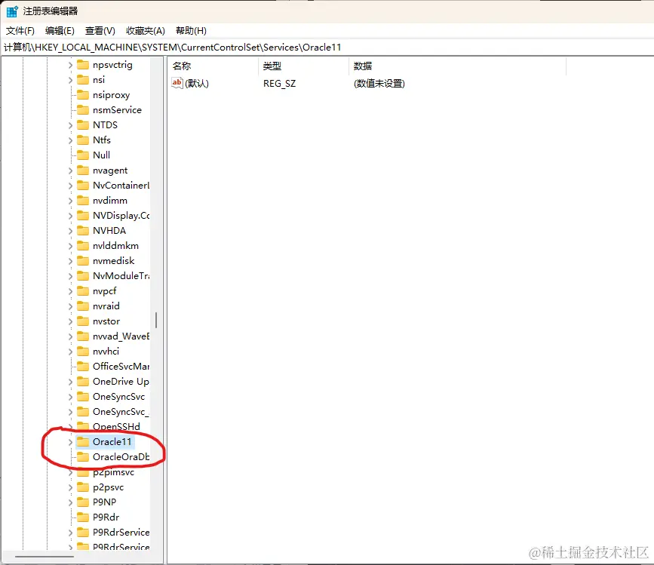Select the (默认) value entry
Screen dimensions: 654x565
pos(196,84)
